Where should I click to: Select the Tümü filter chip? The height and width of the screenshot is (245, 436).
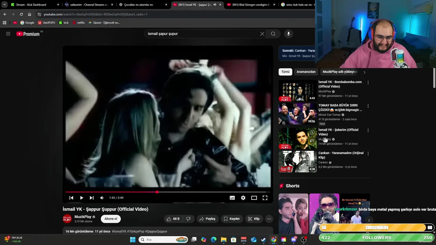(x=285, y=72)
